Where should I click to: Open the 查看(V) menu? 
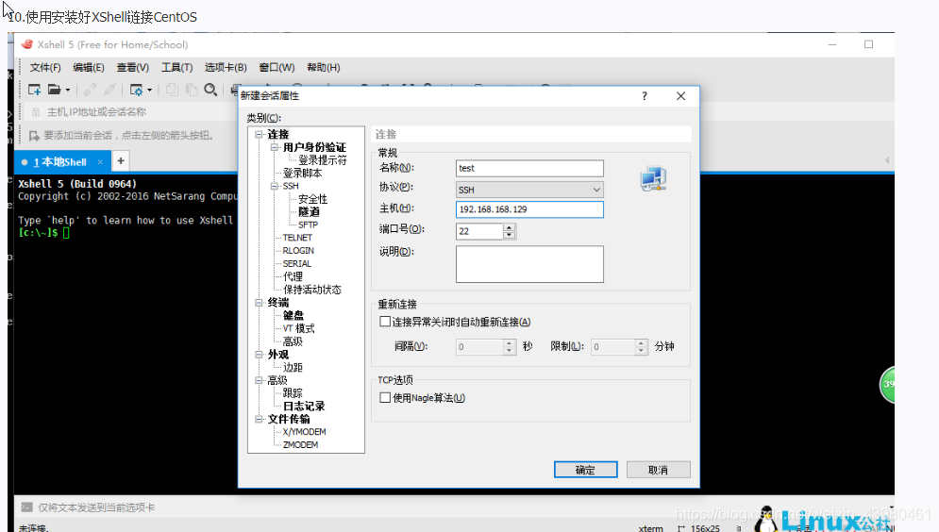132,68
